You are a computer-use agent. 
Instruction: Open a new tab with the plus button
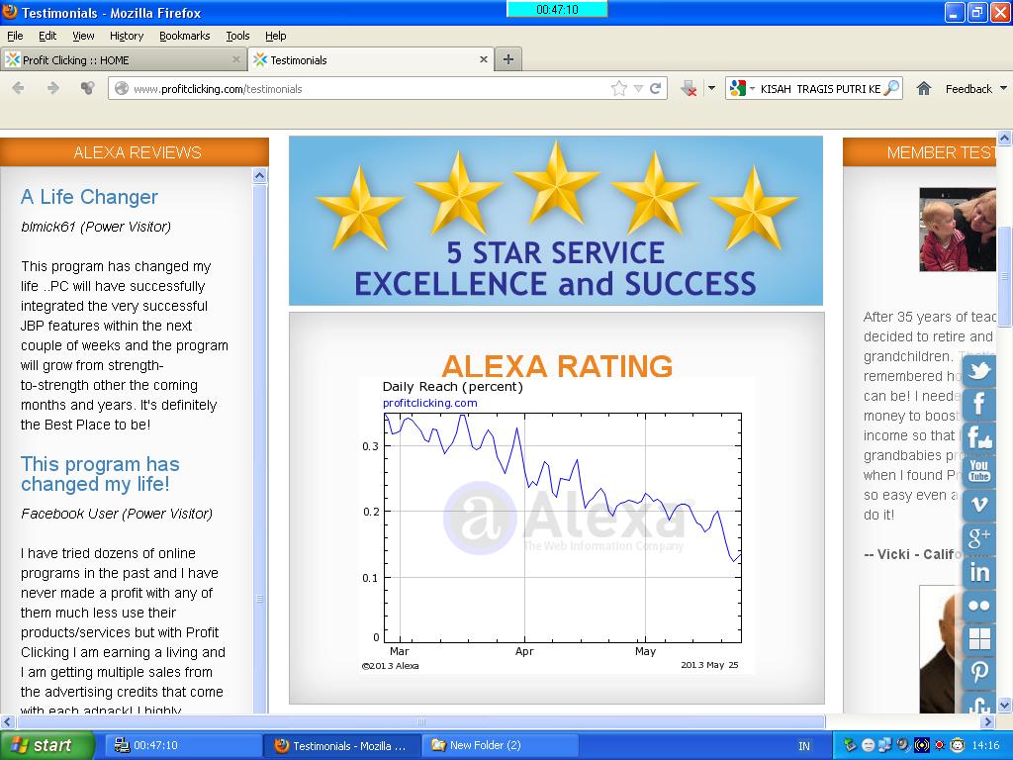coord(508,59)
